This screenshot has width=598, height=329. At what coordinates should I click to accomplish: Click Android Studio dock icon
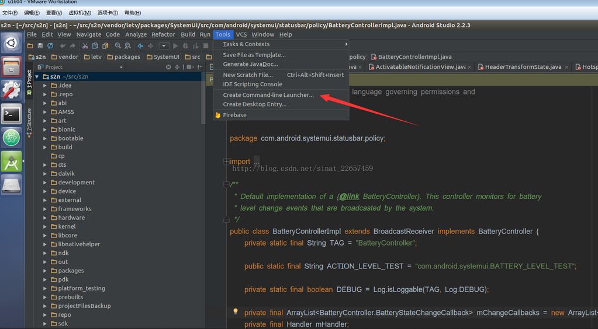pos(11,161)
